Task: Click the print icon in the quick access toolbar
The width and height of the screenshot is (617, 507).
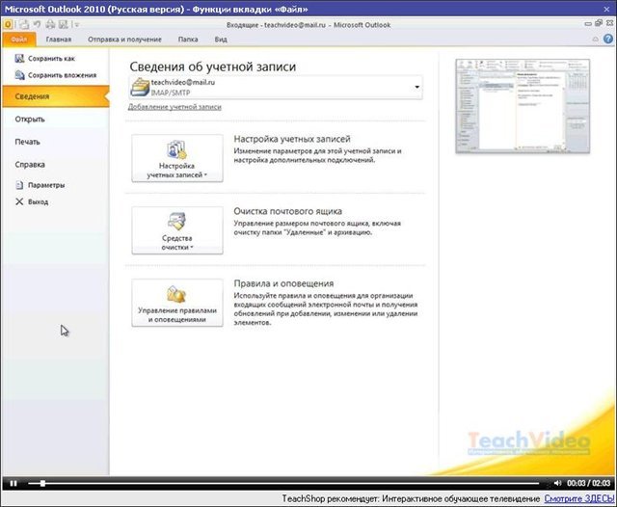Action: 48,23
